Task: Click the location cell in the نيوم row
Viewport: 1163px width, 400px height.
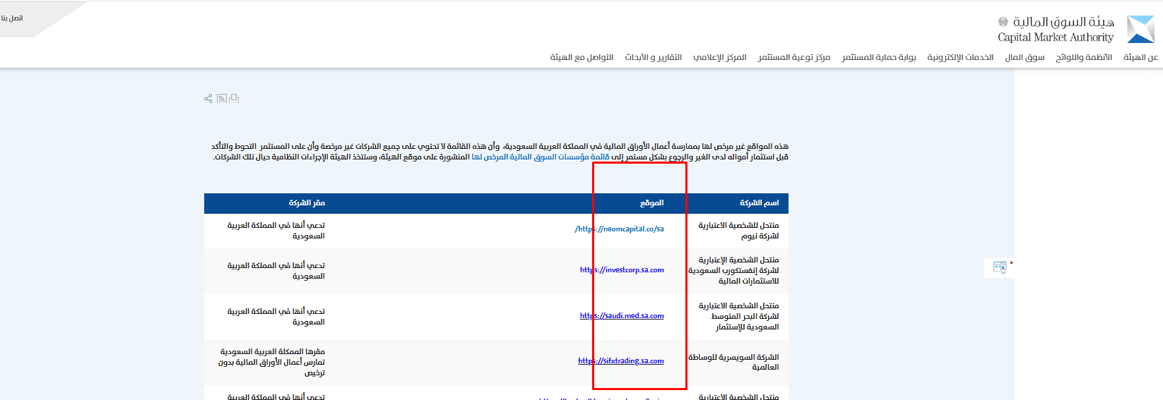Action: [276, 231]
